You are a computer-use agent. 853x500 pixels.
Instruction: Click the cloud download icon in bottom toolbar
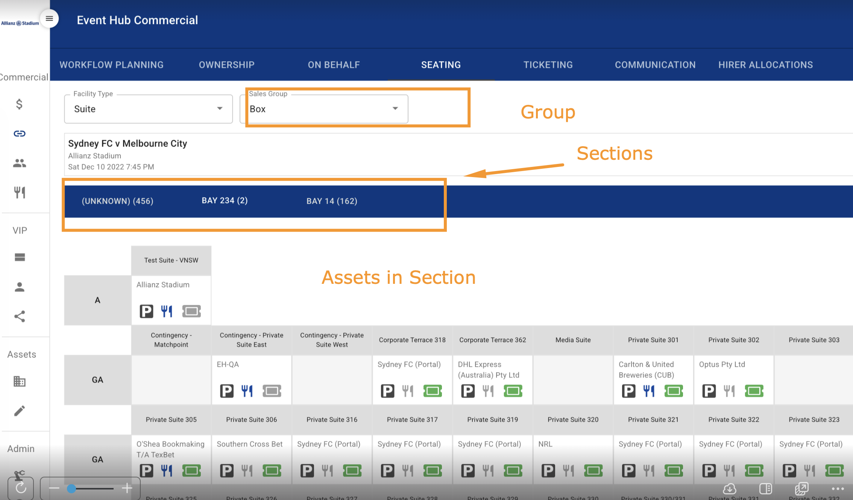[x=730, y=489]
